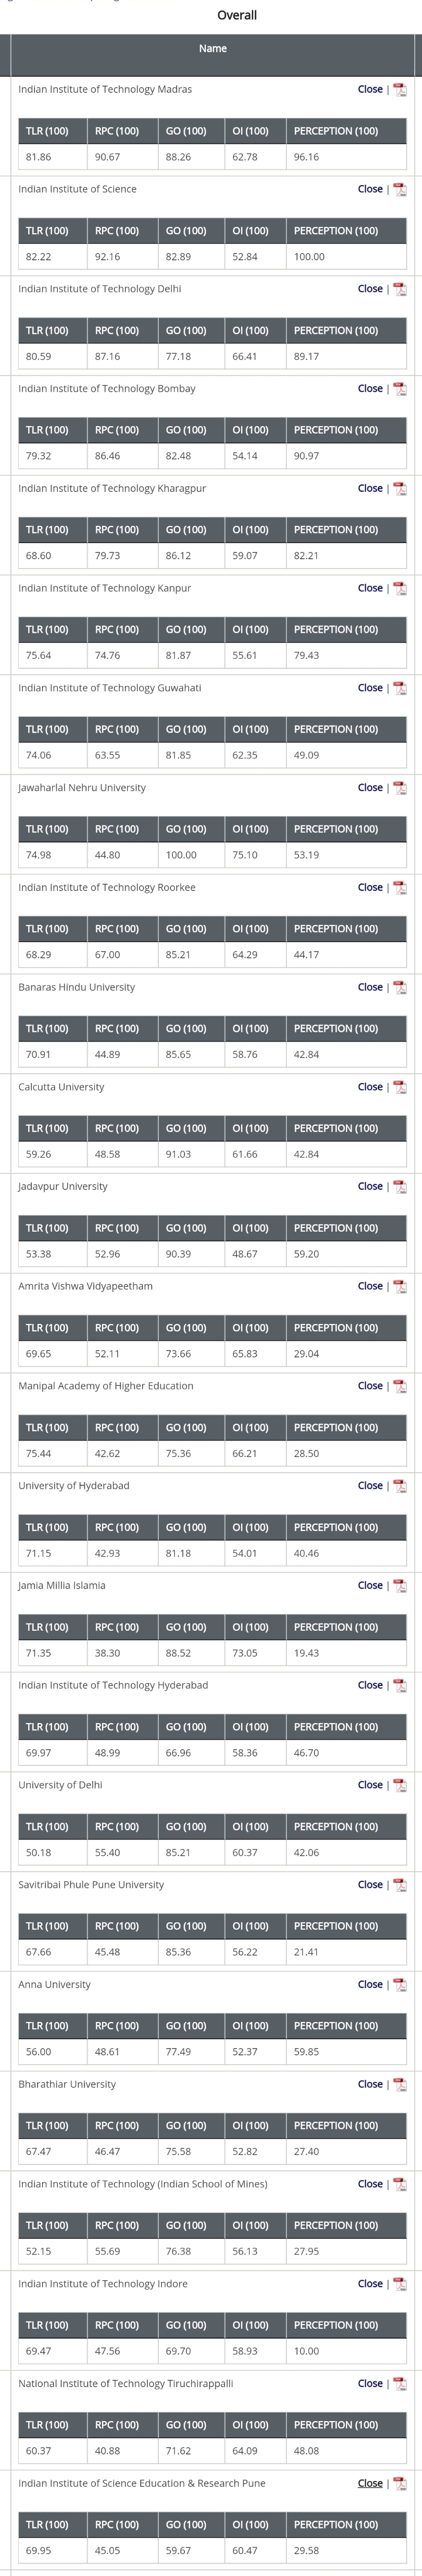Click PDF icon for Indian Institute of Technology Indore
The image size is (422, 2576).
pyautogui.click(x=399, y=2284)
